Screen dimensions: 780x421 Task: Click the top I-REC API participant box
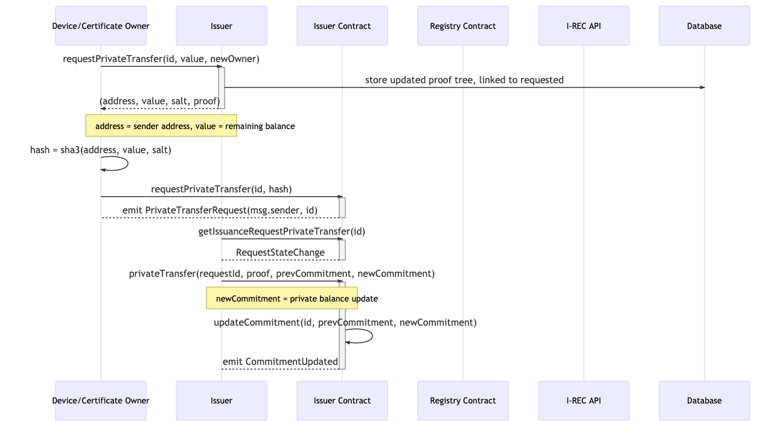(584, 26)
